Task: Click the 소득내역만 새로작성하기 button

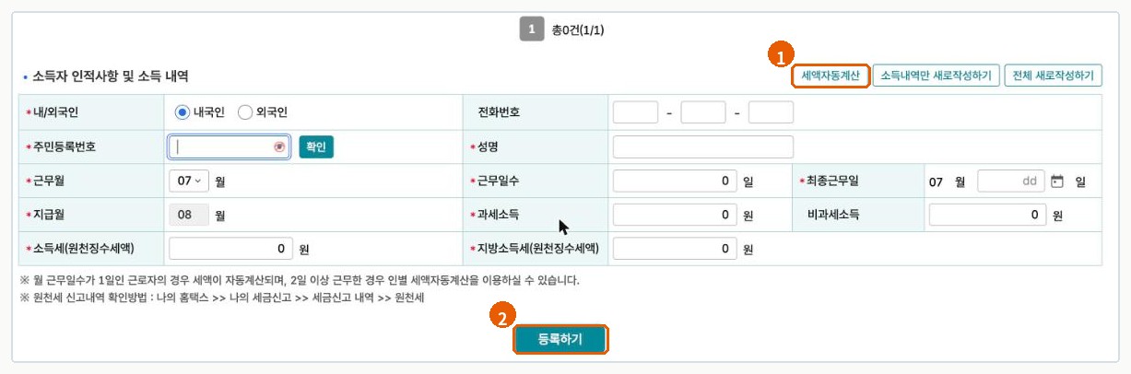Action: [x=937, y=76]
